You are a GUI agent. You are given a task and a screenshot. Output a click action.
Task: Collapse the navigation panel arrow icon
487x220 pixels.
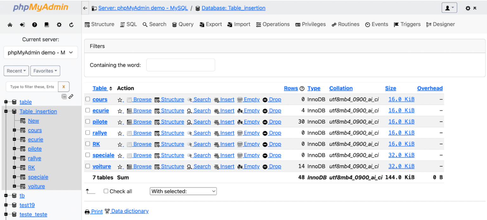tap(84, 8)
